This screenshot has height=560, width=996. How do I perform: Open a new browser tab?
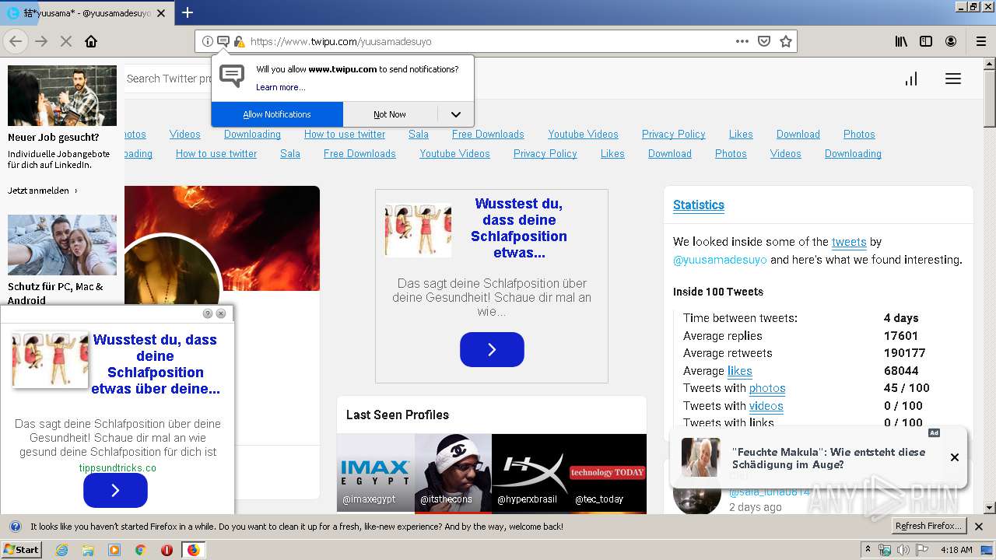point(188,12)
